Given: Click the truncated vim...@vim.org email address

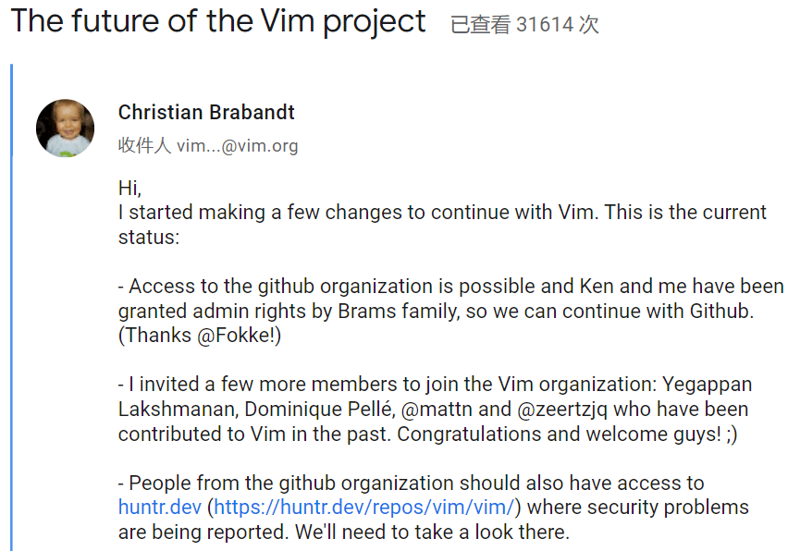Looking at the screenshot, I should (238, 146).
